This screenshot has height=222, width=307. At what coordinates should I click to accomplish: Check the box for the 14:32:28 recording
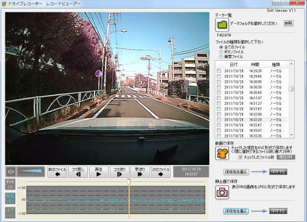[x=219, y=120]
